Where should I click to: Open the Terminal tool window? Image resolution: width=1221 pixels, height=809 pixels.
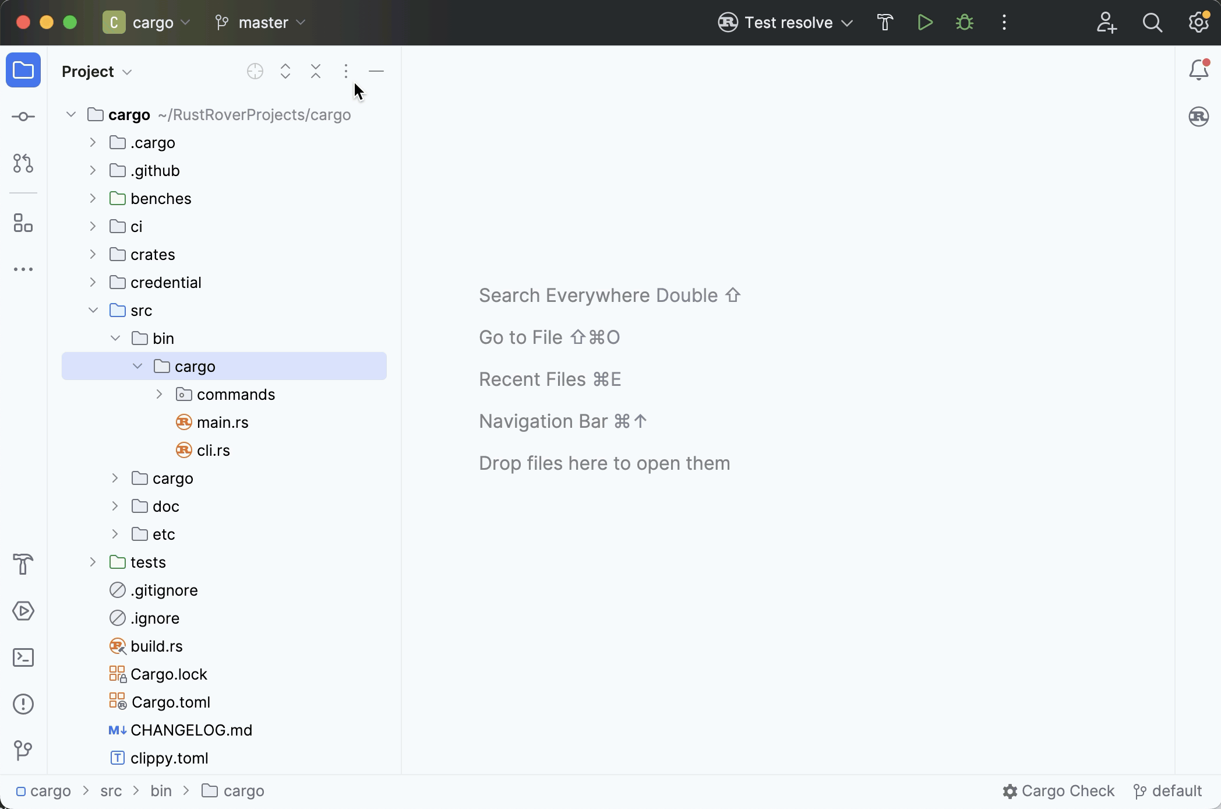click(x=23, y=657)
